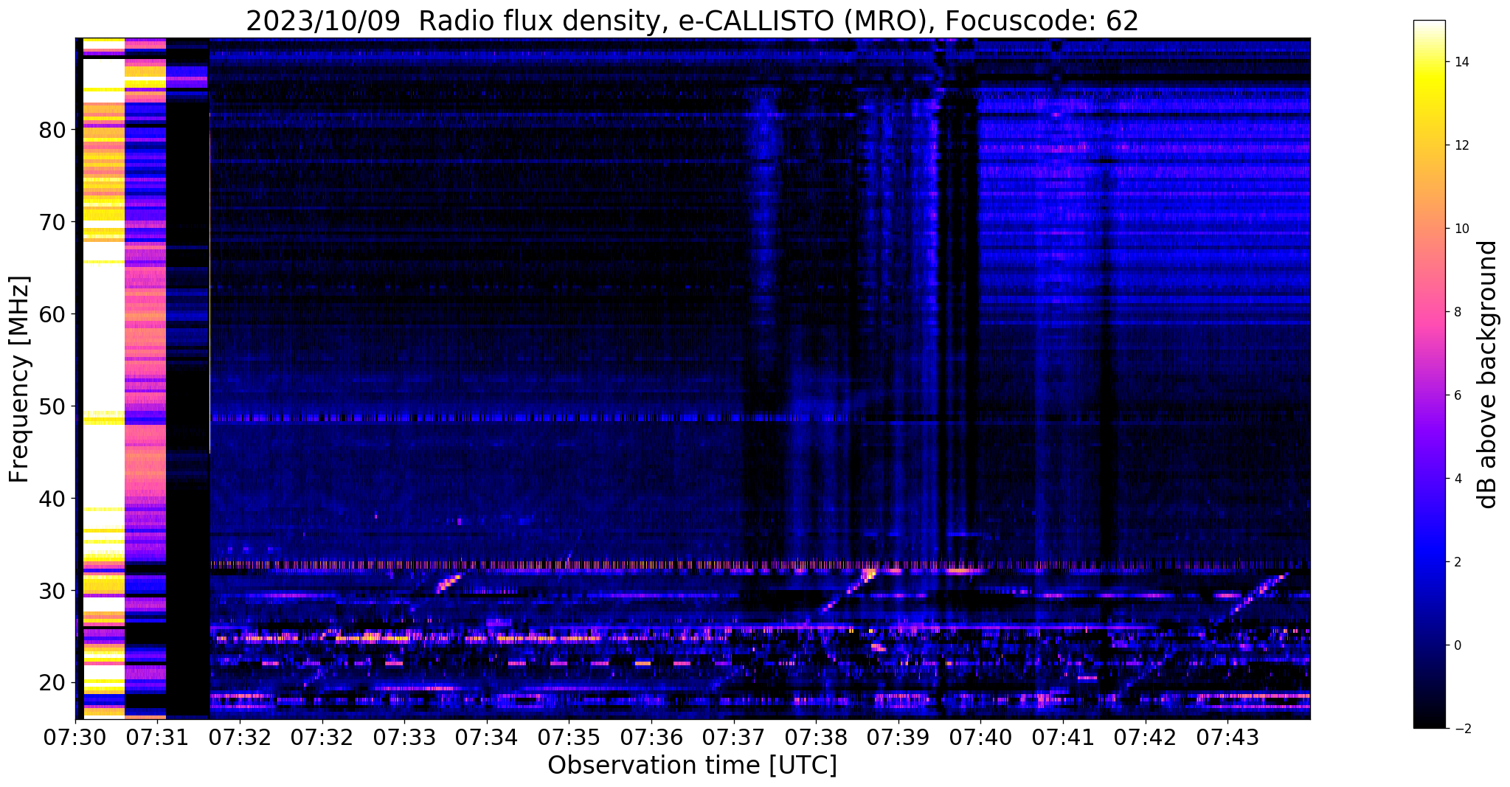The image size is (1510, 787).
Task: Click the plot title mentioning e-CALLISTO (MRO)
Action: tap(692, 21)
